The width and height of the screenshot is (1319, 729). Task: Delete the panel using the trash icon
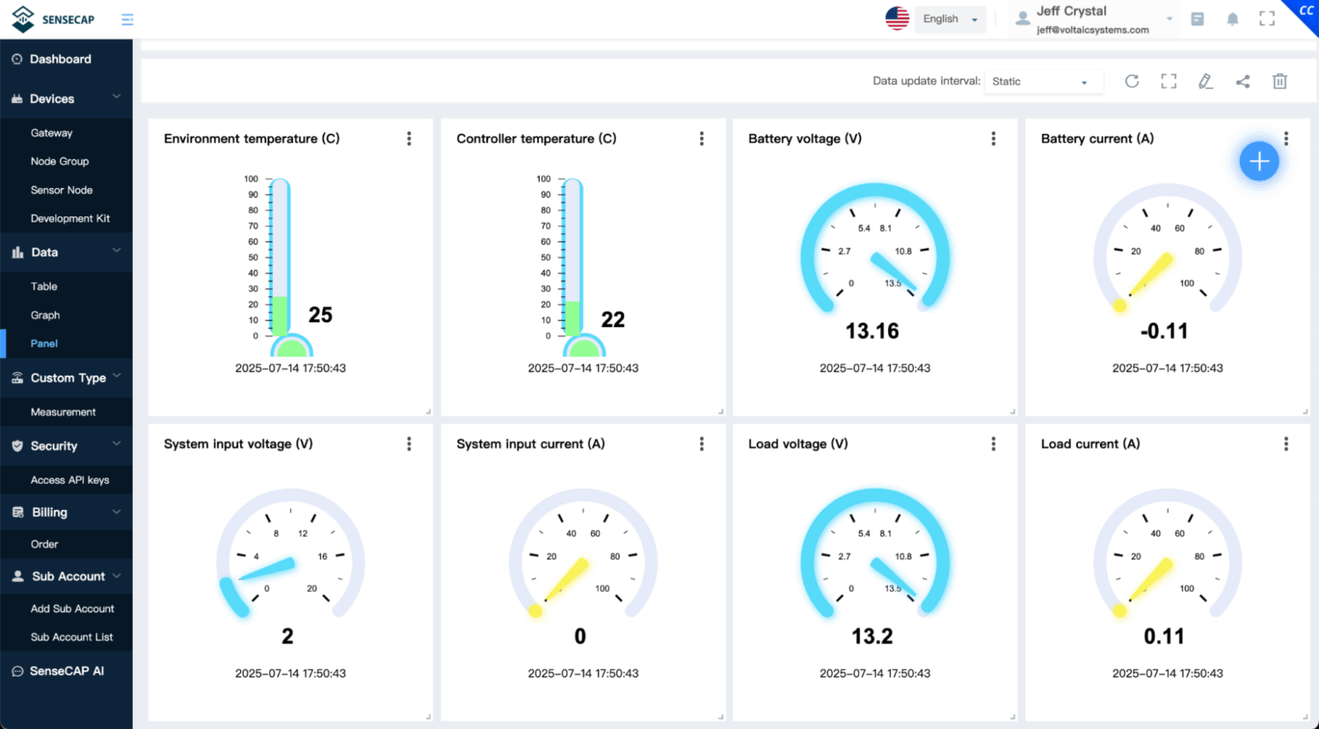[x=1279, y=81]
